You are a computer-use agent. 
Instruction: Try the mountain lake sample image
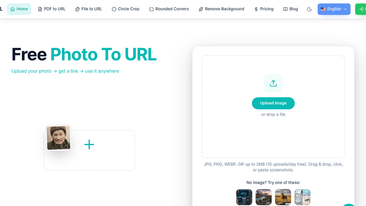coord(263,197)
